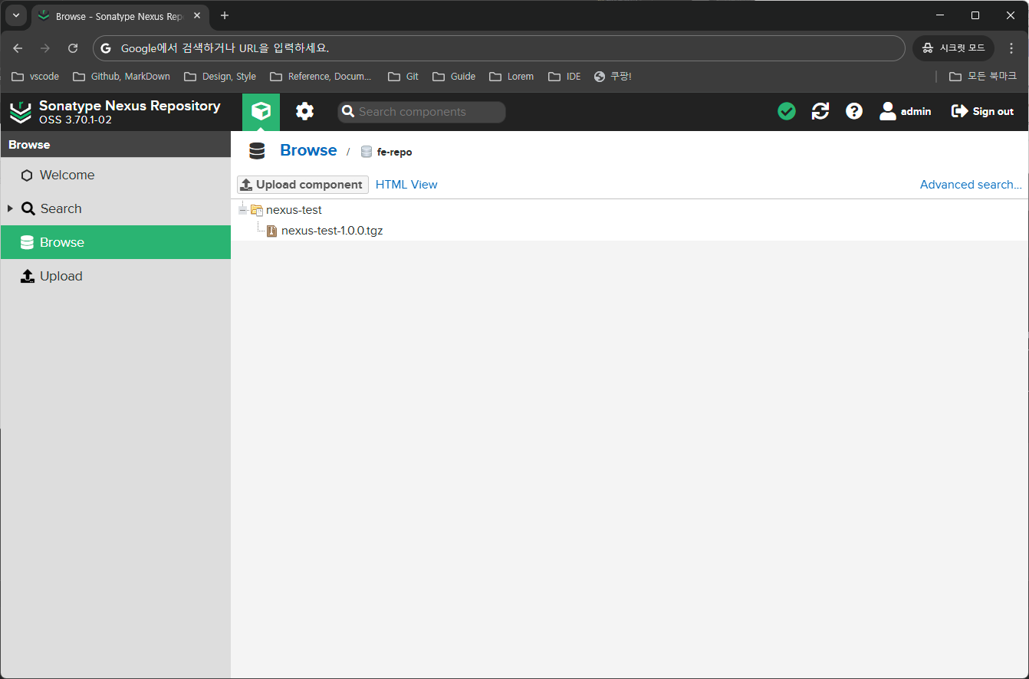
Task: Open a new browser tab
Action: click(225, 15)
